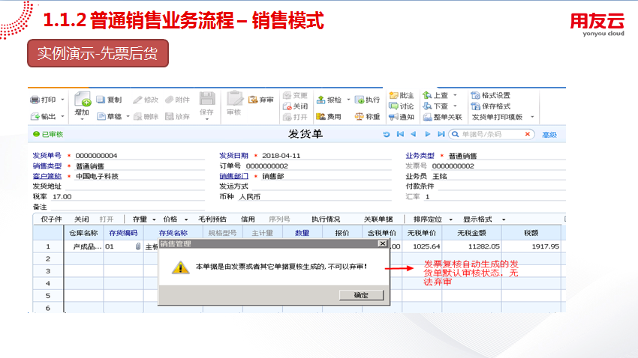Select 毛利预估 in grid toolbar
Screen dimensions: 638x358
[212, 219]
